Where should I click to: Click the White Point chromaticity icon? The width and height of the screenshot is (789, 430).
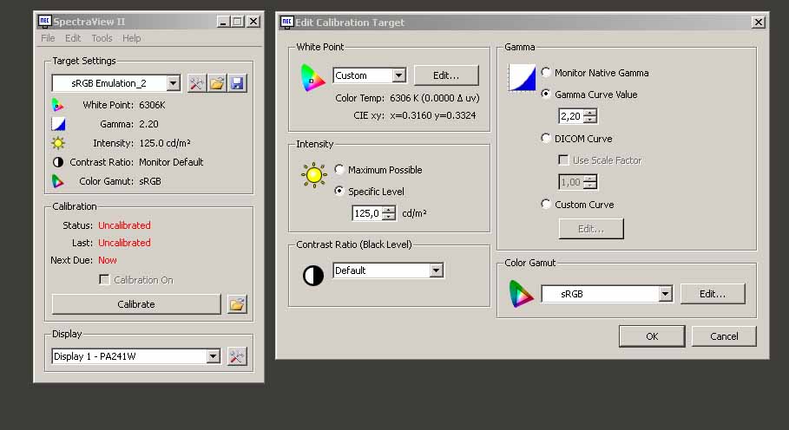(x=310, y=75)
